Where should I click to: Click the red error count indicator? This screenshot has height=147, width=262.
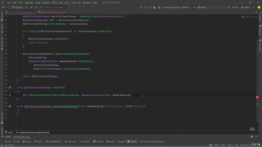244,17
